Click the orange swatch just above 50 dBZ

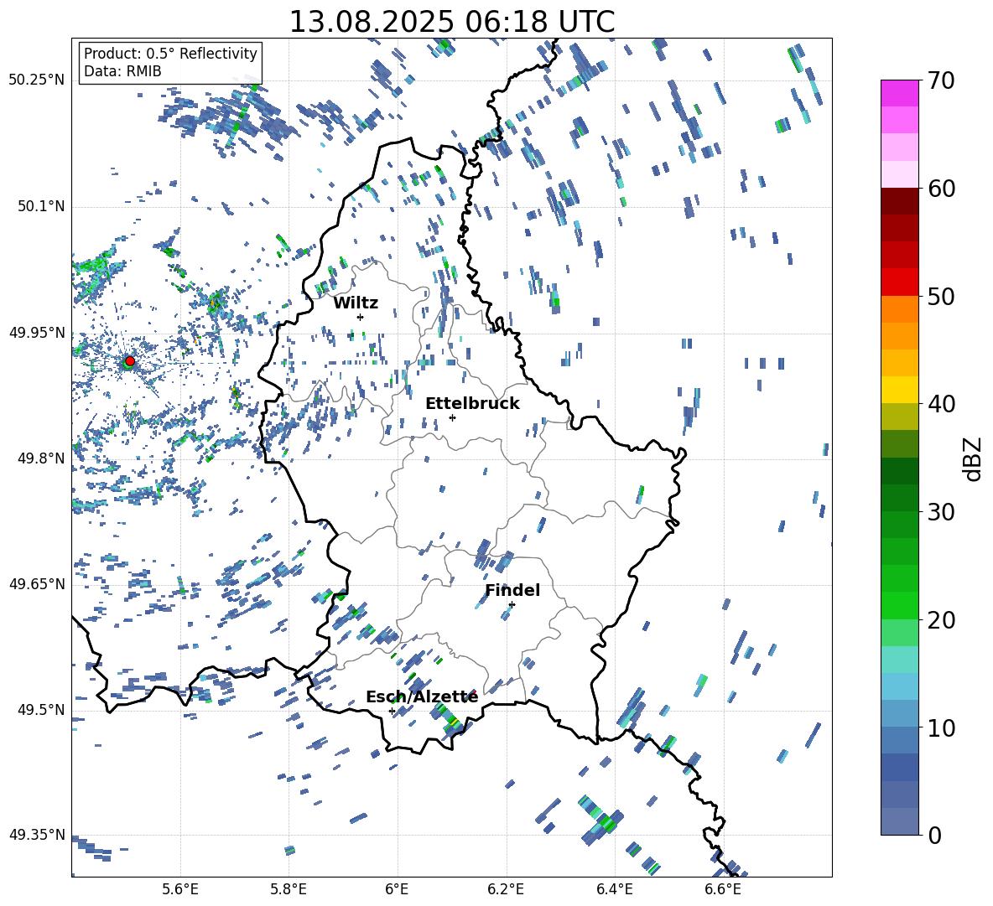pos(900,308)
